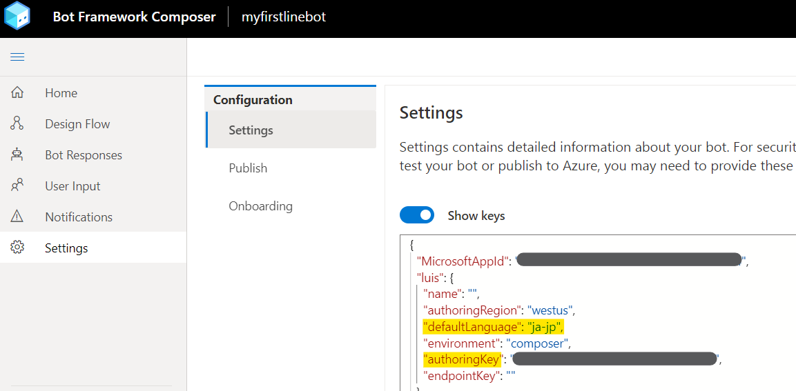Open the Publish configuration page
The image size is (796, 391).
(248, 168)
